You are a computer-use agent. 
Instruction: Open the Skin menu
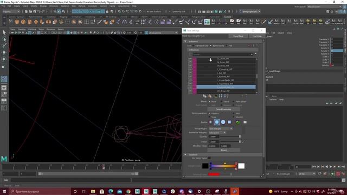(74, 6)
